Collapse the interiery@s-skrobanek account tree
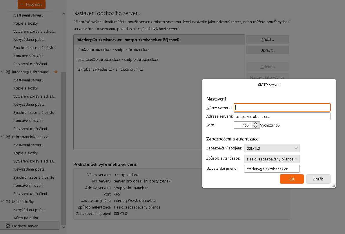 click(x=3, y=72)
